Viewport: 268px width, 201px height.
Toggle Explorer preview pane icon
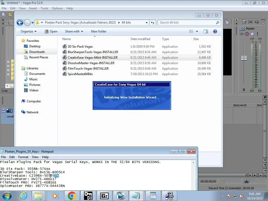(x=206, y=31)
